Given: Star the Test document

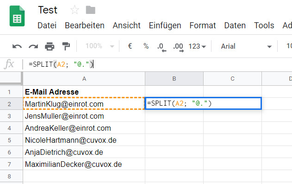Looking at the screenshot, I should (75, 10).
